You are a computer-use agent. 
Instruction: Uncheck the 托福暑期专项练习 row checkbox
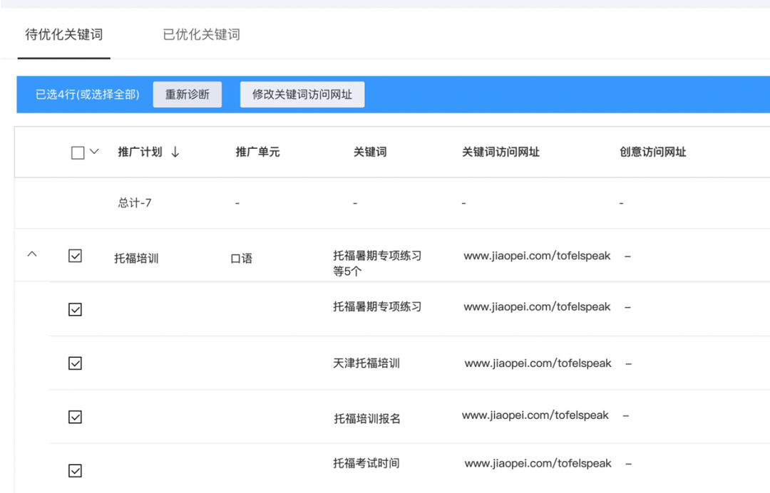click(x=75, y=308)
